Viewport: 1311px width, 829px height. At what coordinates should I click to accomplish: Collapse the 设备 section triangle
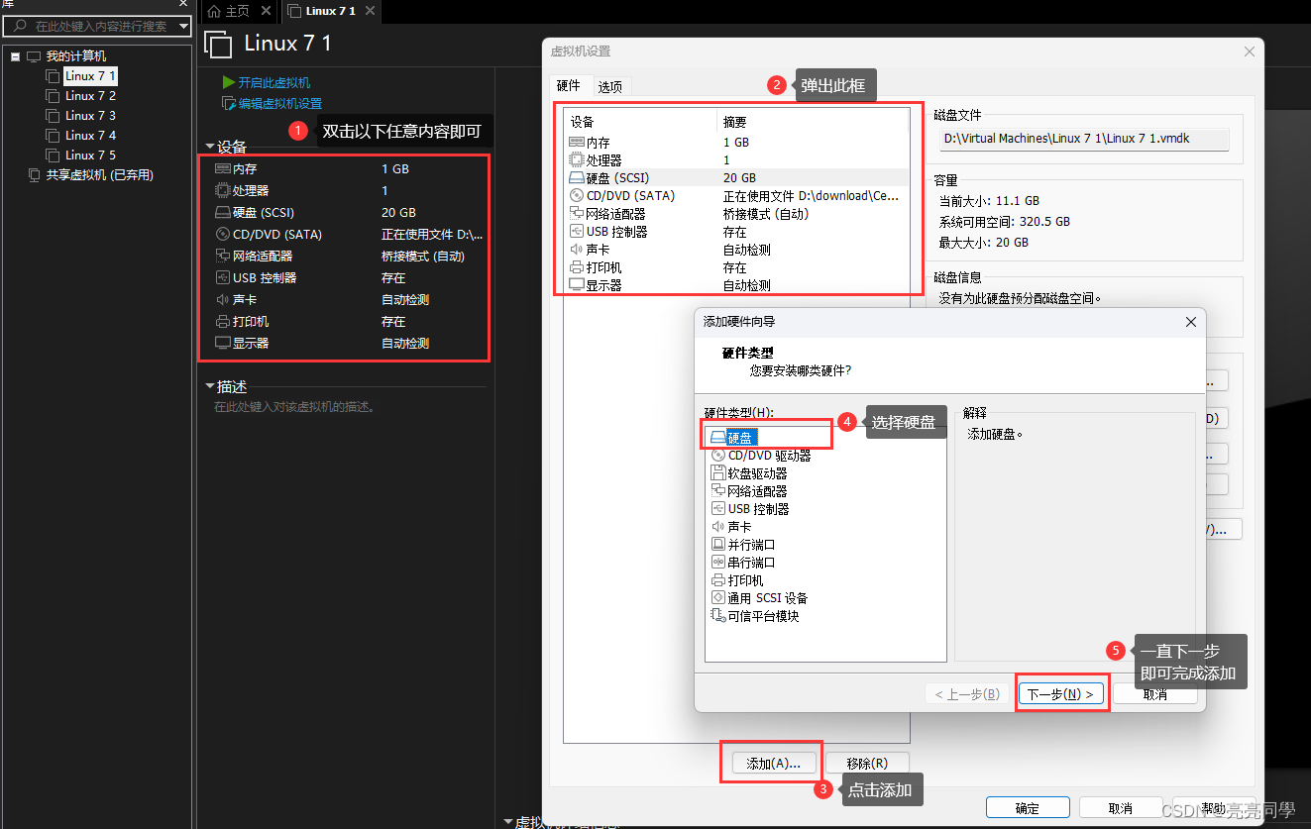209,148
